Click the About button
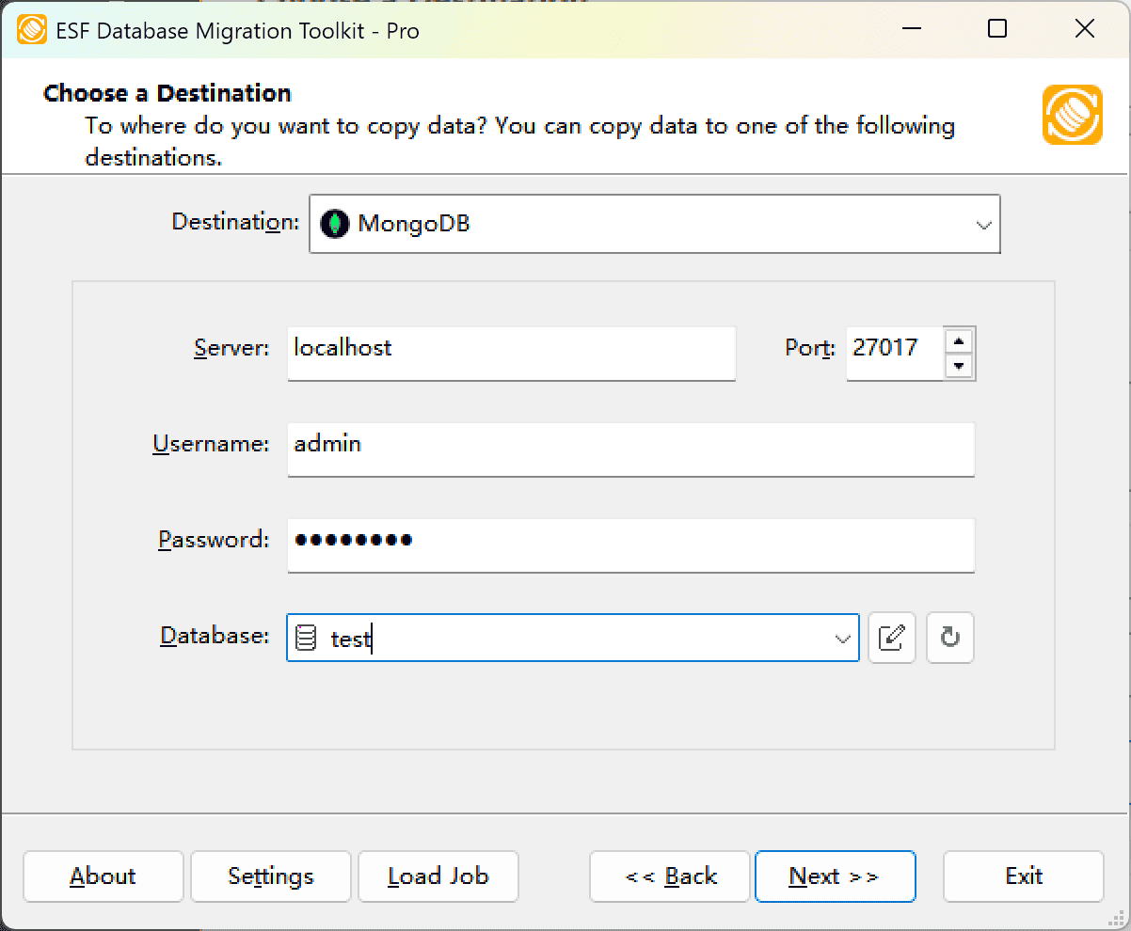Screen dimensions: 1131x931 pyautogui.click(x=103, y=876)
